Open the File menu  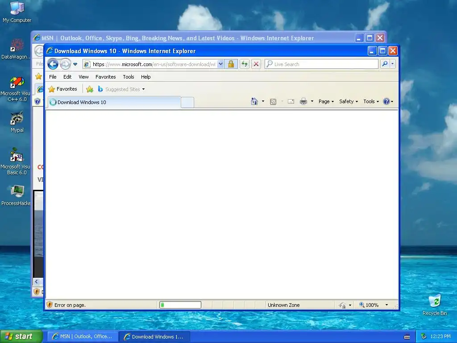pyautogui.click(x=53, y=77)
